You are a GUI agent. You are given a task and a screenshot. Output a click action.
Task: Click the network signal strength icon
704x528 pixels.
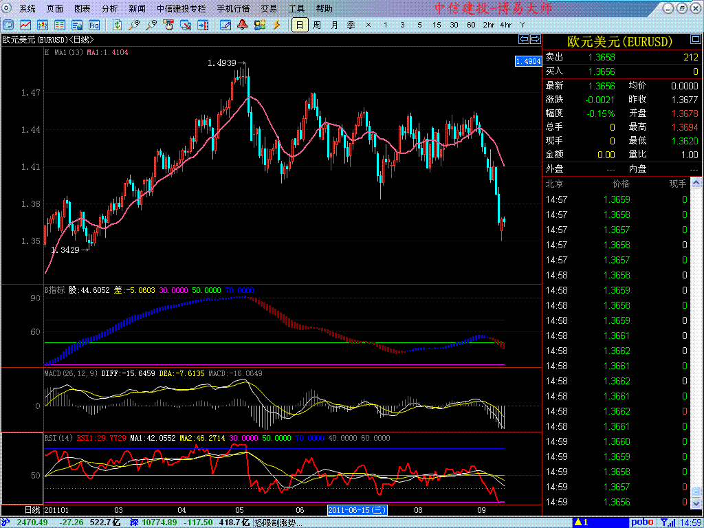click(668, 522)
